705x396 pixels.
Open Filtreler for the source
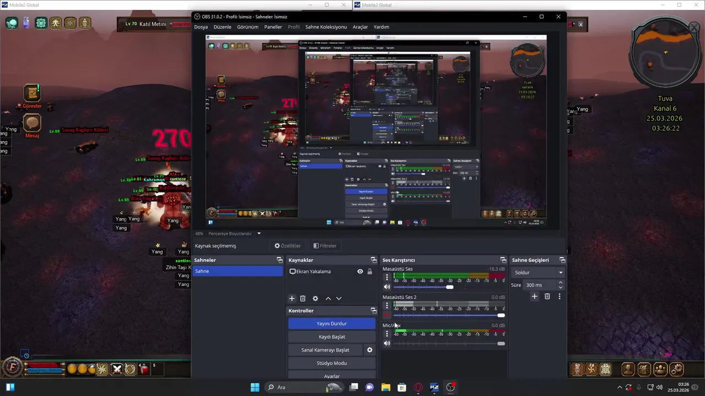click(325, 246)
